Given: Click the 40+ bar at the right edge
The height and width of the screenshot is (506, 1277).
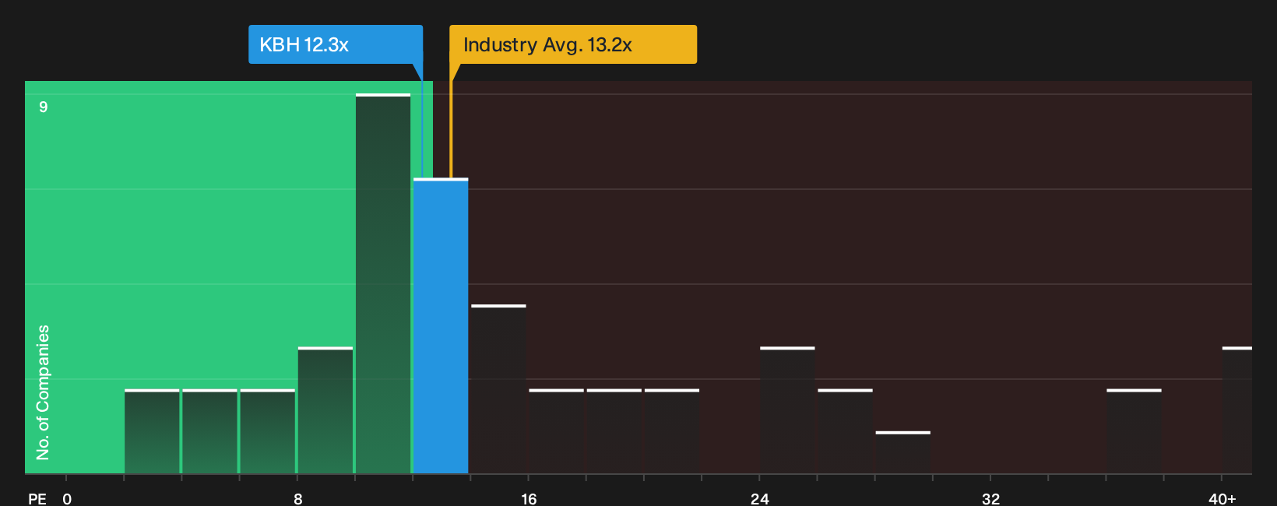Looking at the screenshot, I should click(1237, 410).
